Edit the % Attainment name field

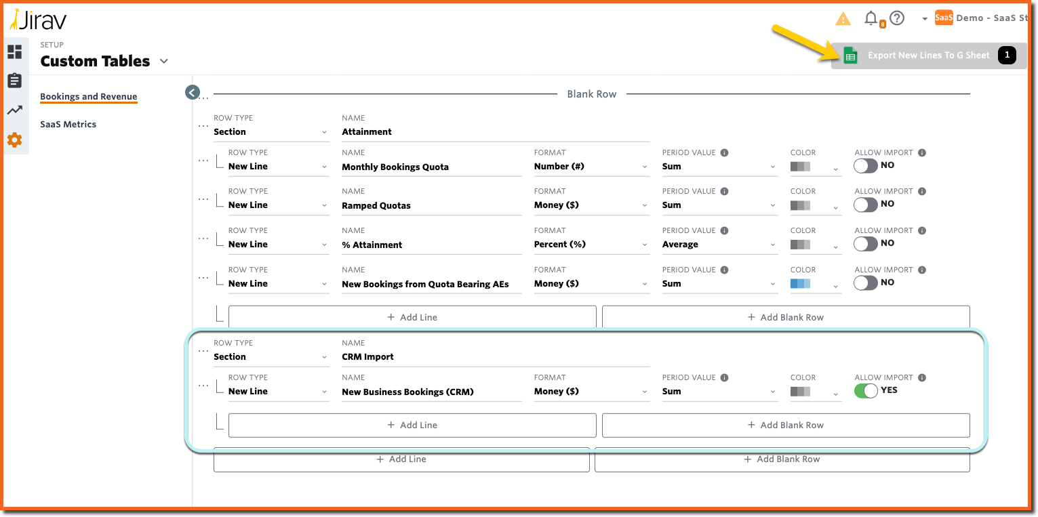tap(432, 245)
